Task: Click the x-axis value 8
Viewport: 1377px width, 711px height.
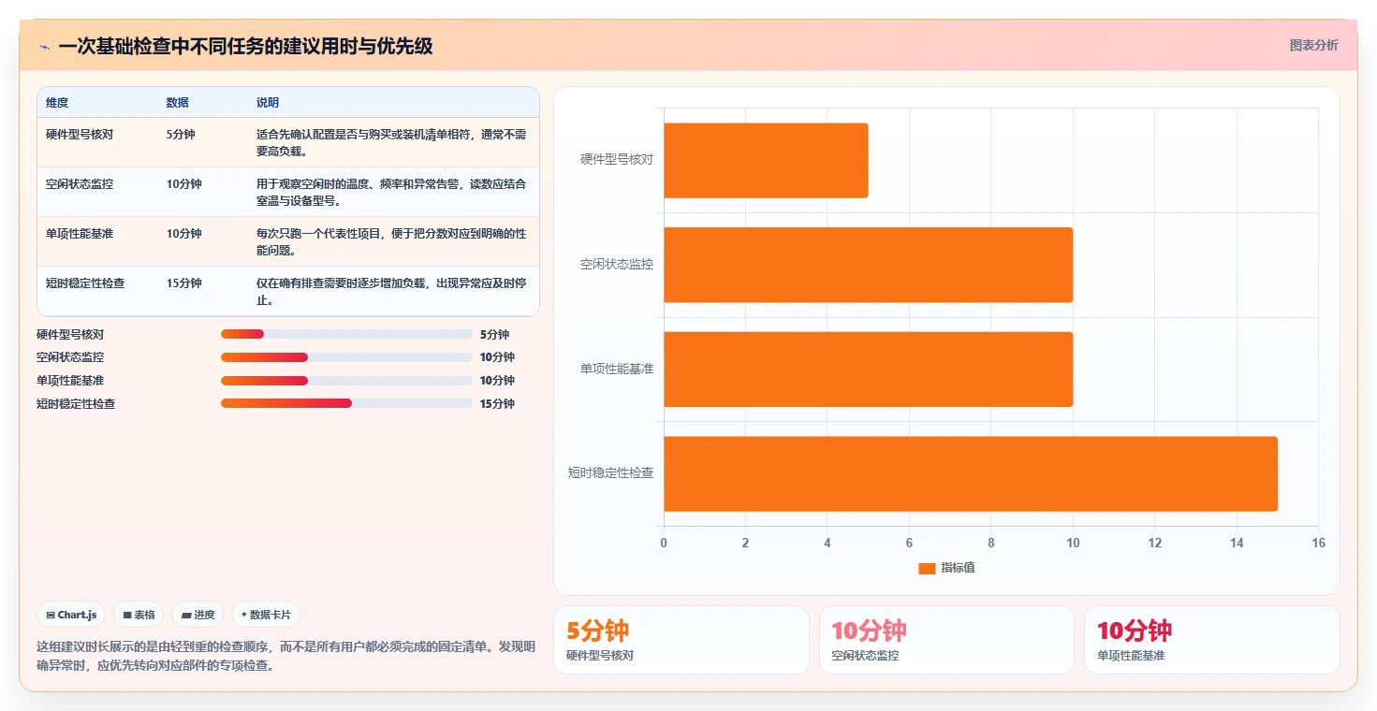Action: tap(990, 543)
